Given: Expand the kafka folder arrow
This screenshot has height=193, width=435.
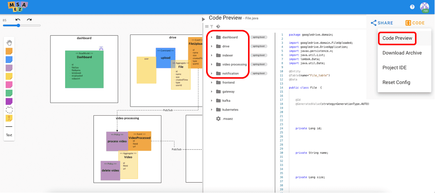Looking at the screenshot, I should pyautogui.click(x=211, y=100).
